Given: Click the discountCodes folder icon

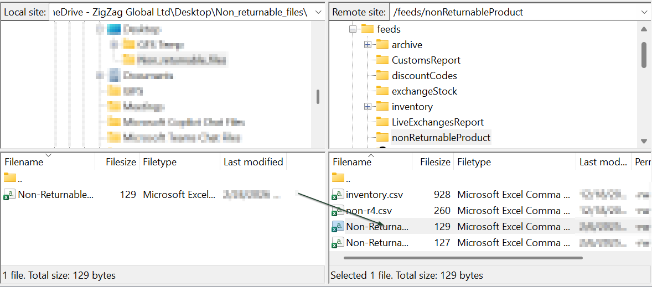Looking at the screenshot, I should pos(382,76).
